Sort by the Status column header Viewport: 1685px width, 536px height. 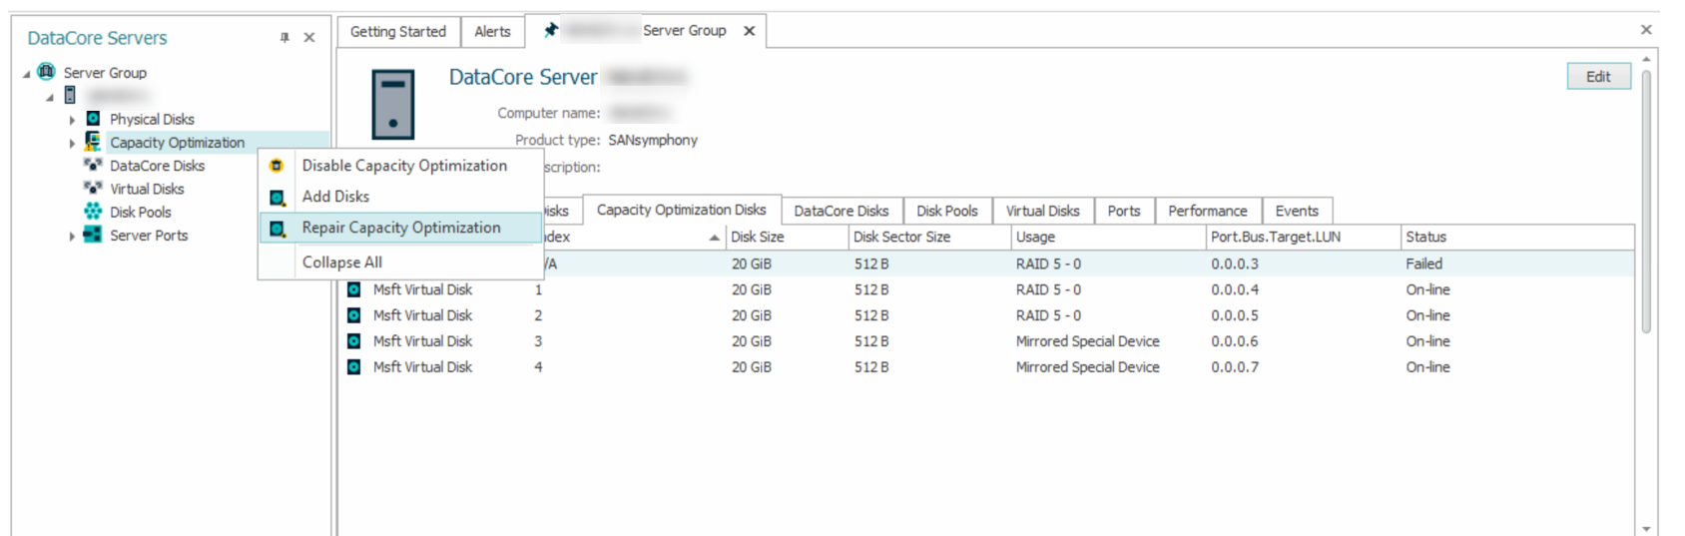(1425, 237)
